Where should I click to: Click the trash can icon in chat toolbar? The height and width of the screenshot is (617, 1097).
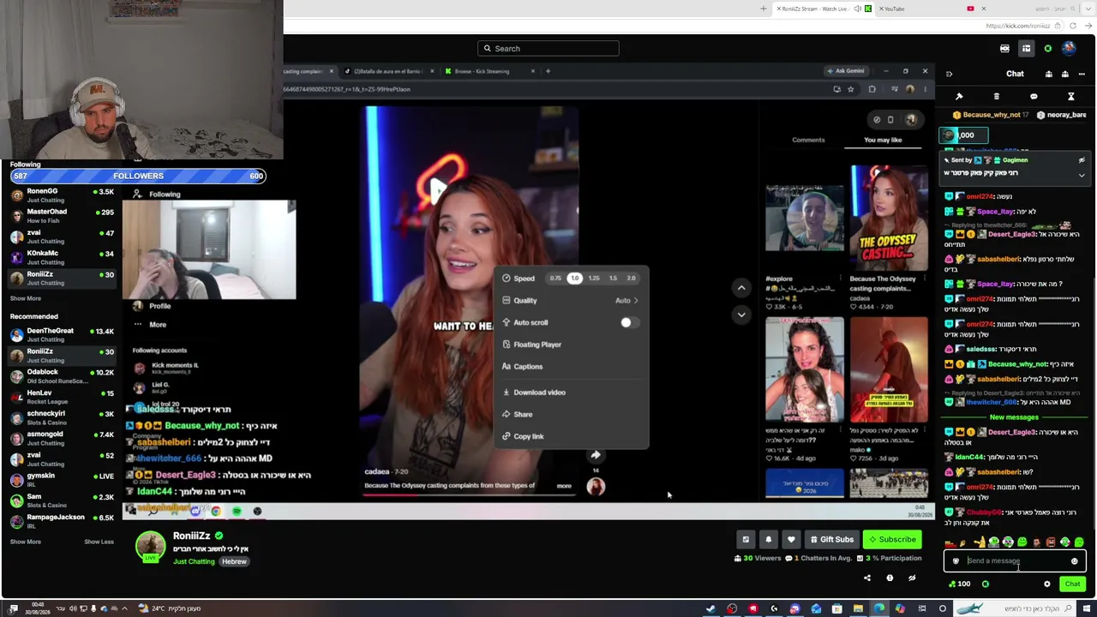click(996, 97)
